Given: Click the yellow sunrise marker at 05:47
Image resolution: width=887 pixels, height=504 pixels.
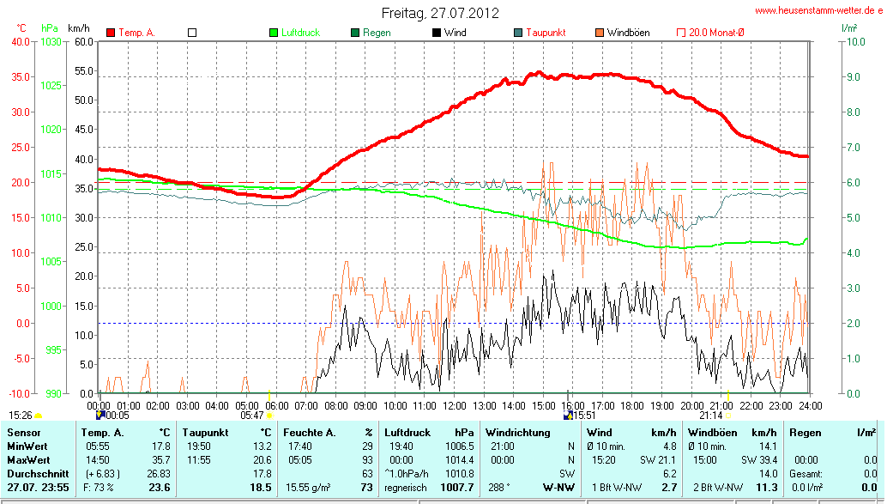Looking at the screenshot, I should [269, 416].
